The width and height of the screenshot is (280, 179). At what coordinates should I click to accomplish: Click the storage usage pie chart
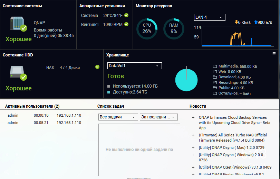(186, 80)
